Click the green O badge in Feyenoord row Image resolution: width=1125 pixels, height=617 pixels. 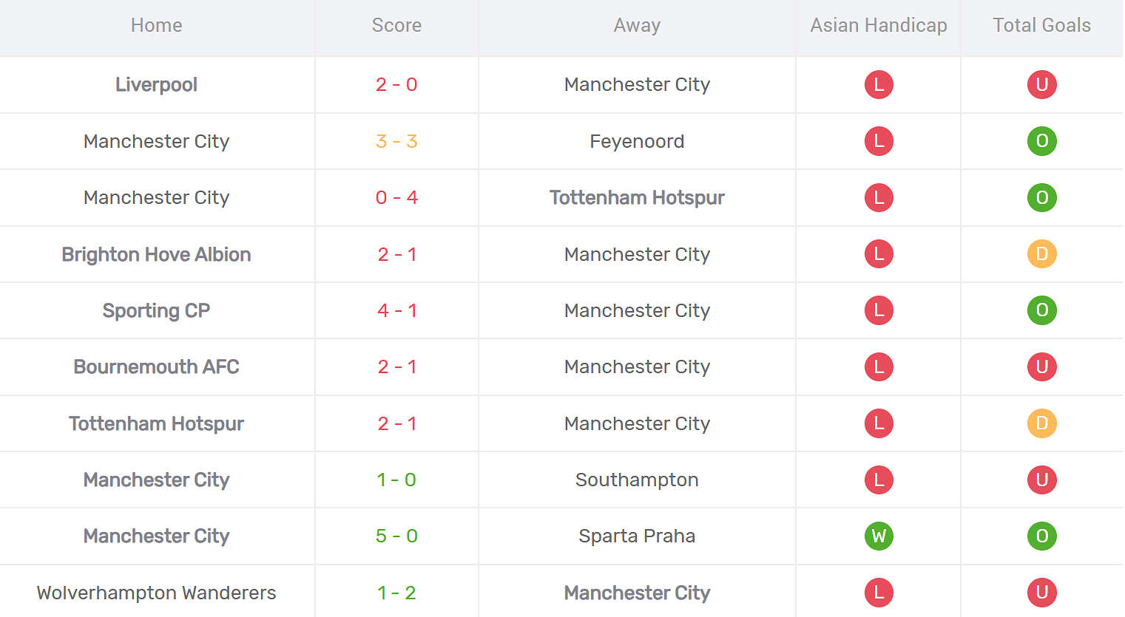[1041, 141]
